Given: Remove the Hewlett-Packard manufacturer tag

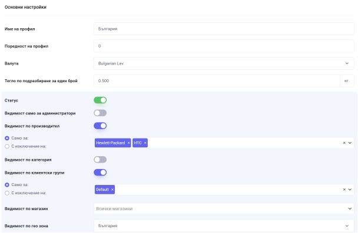Looking at the screenshot, I should [x=128, y=143].
